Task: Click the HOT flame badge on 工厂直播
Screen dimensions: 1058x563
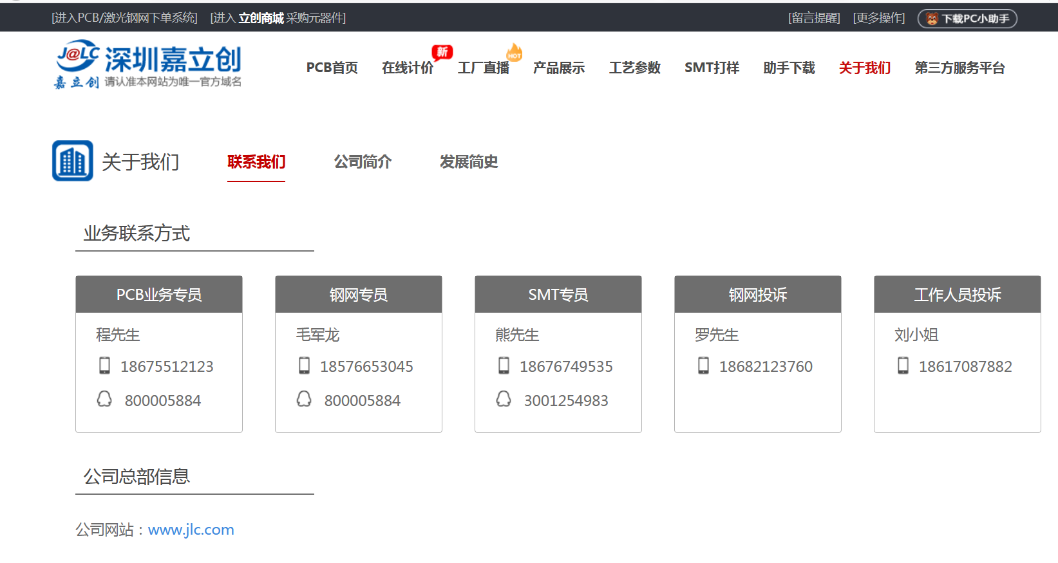Action: (x=515, y=52)
